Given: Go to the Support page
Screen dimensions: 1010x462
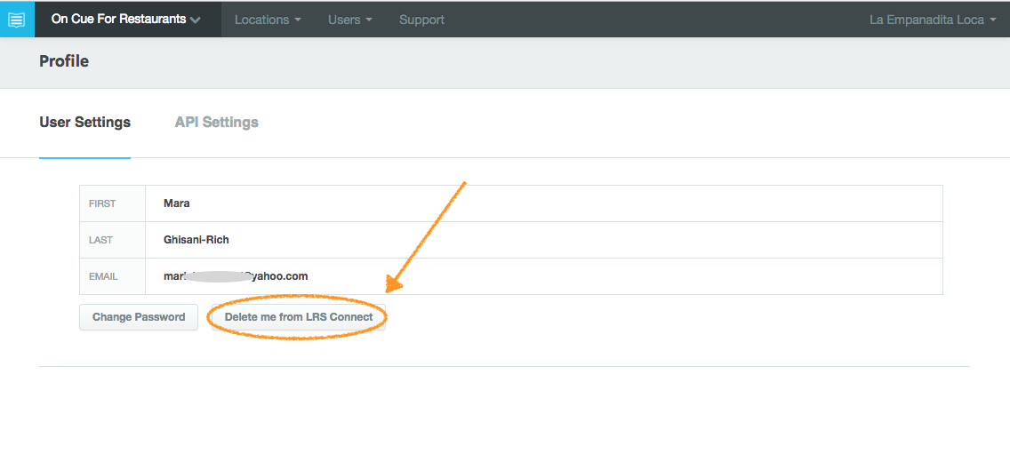Looking at the screenshot, I should point(421,20).
